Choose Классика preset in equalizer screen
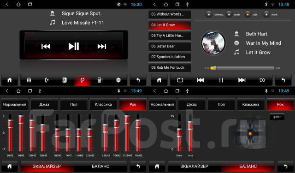 point(103,104)
